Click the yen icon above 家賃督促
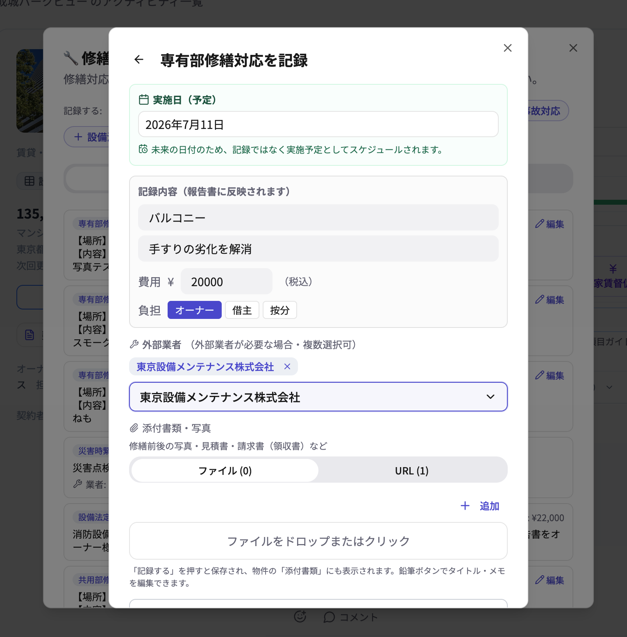Image resolution: width=627 pixels, height=637 pixels. click(613, 269)
